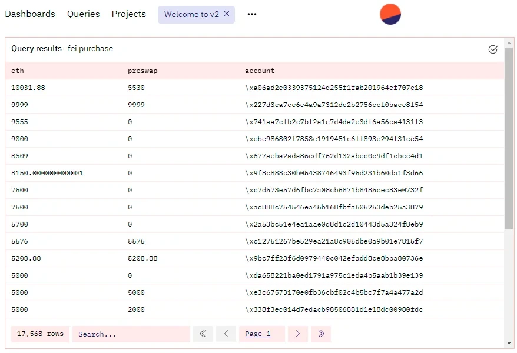Click the Page 1 link

point(258,334)
